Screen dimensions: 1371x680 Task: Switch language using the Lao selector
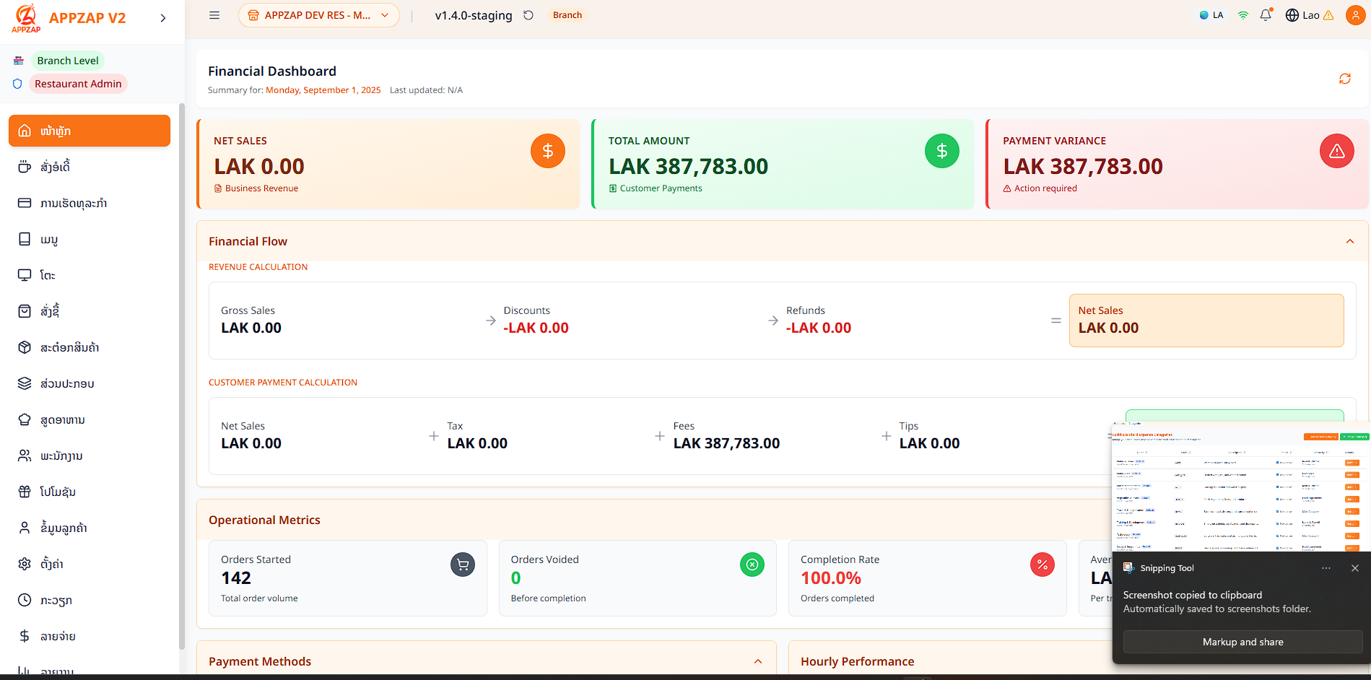[1302, 15]
